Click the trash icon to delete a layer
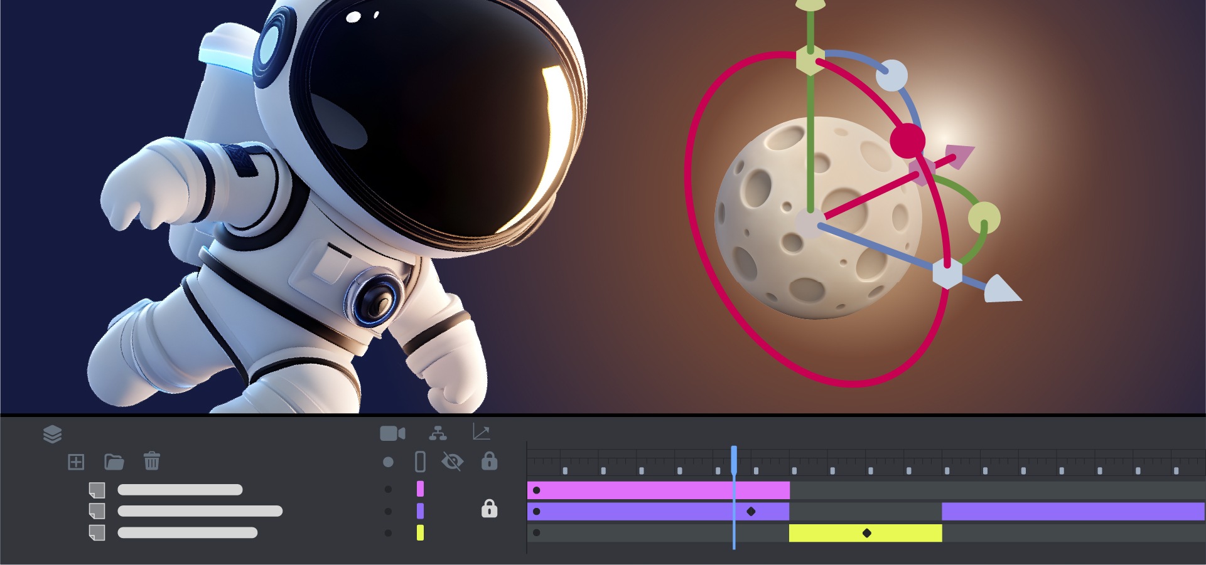The width and height of the screenshot is (1206, 565). 150,462
